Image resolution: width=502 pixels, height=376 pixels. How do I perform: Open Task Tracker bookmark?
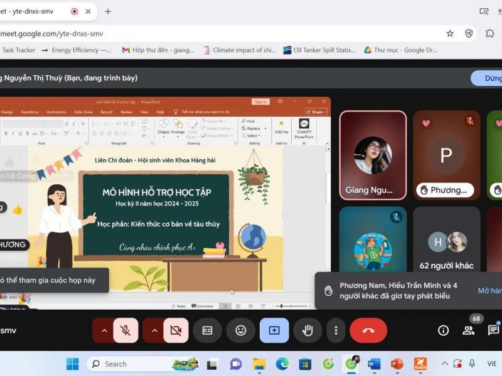18,50
